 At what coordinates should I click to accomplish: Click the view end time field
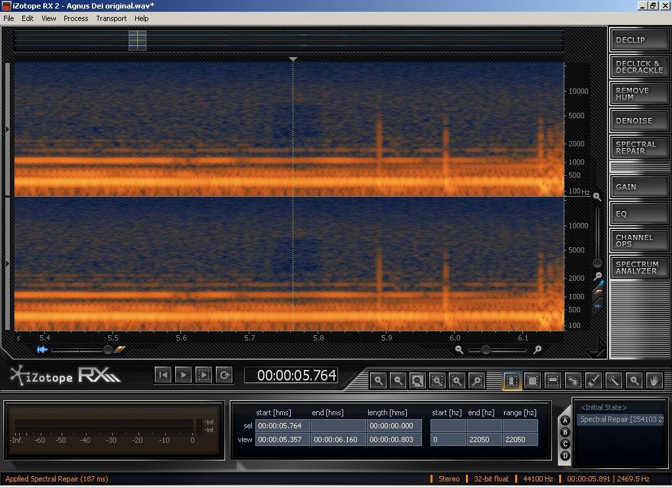tap(339, 439)
